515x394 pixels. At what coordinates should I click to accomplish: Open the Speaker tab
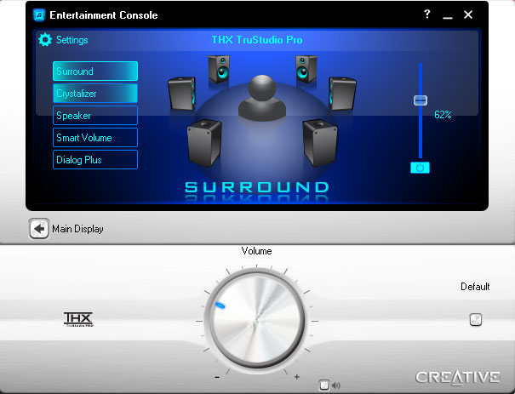pyautogui.click(x=94, y=116)
